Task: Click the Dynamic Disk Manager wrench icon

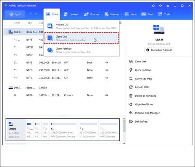Action: click(x=131, y=113)
